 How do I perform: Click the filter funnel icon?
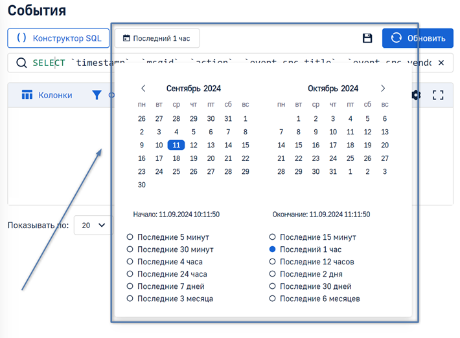coord(97,95)
